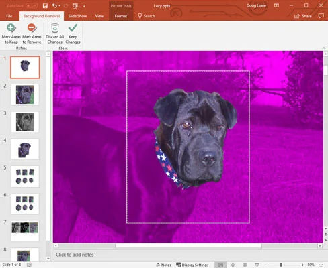Open the File tab
This screenshot has height=268, width=328.
pyautogui.click(x=9, y=16)
